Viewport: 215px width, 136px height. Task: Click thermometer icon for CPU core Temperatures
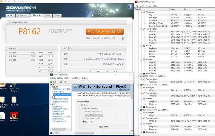[x=144, y=29]
